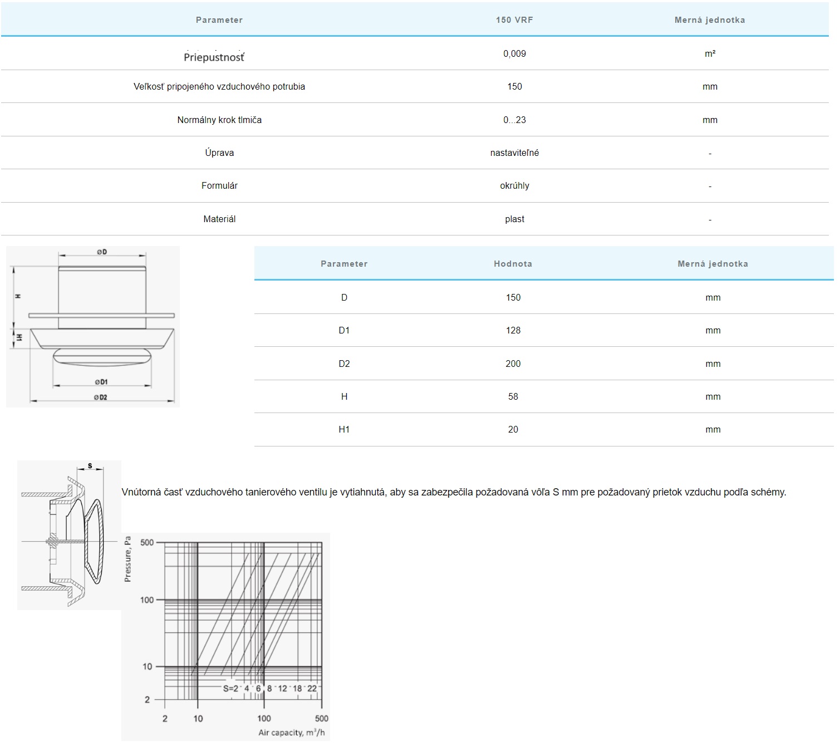This screenshot has width=840, height=751.
Task: Select the 'Hodnota' column header
Action: coord(513,264)
